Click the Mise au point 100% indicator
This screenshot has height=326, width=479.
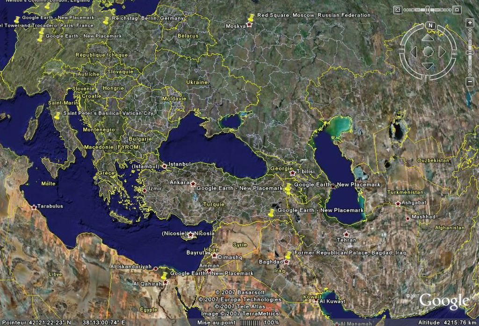pos(238,322)
